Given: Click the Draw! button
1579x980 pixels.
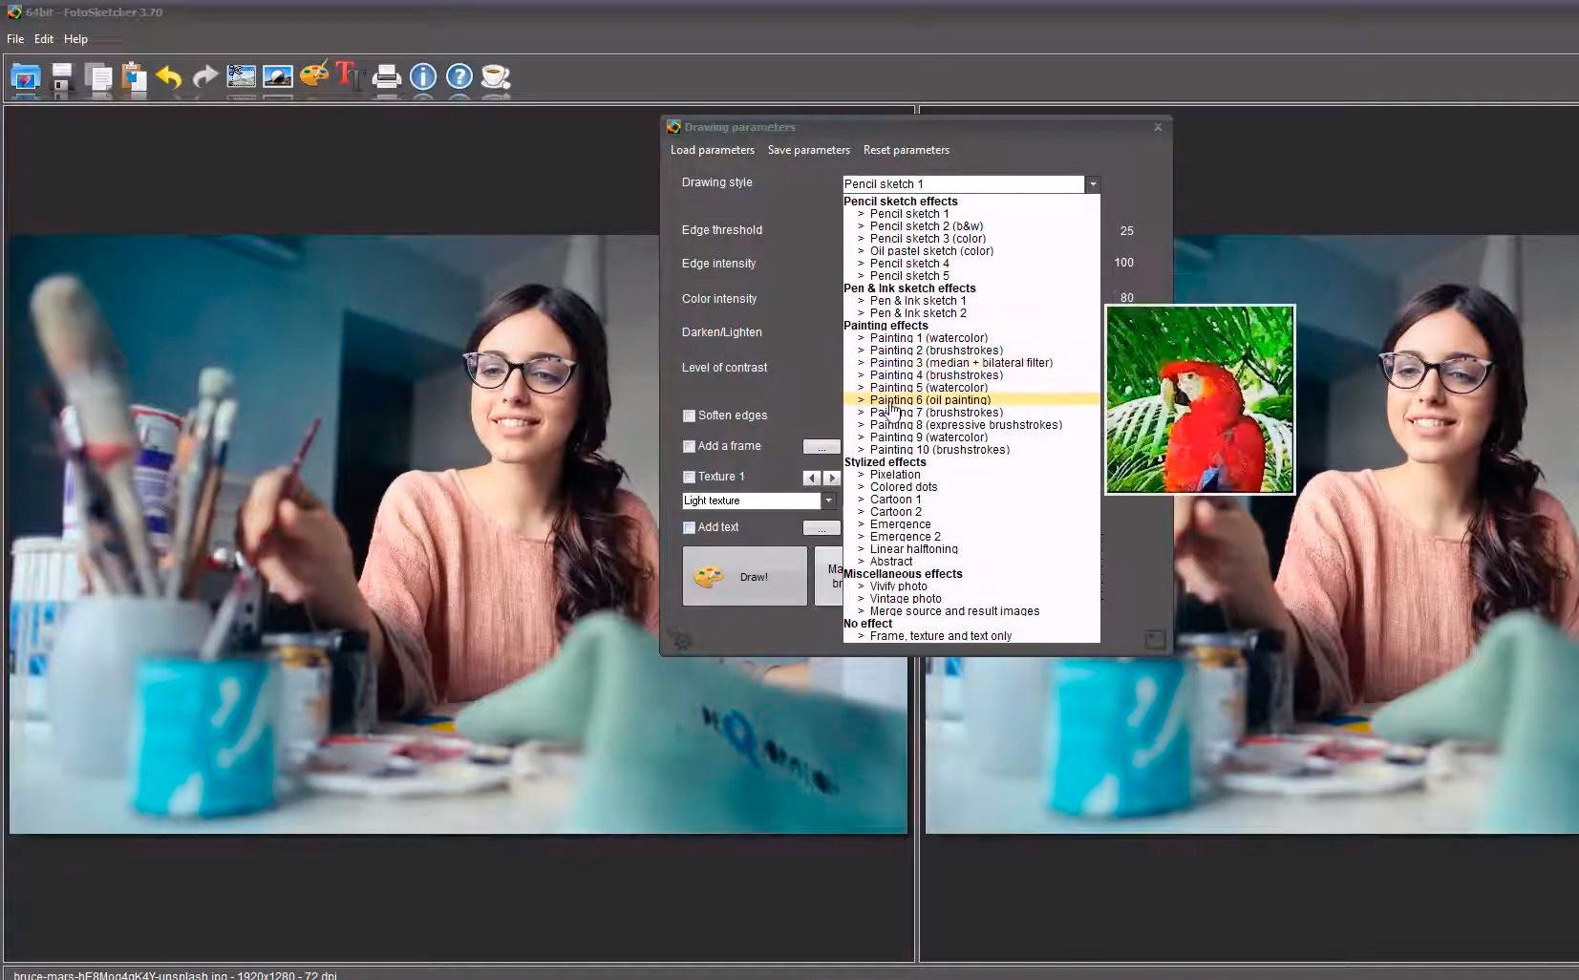Looking at the screenshot, I should coord(744,576).
